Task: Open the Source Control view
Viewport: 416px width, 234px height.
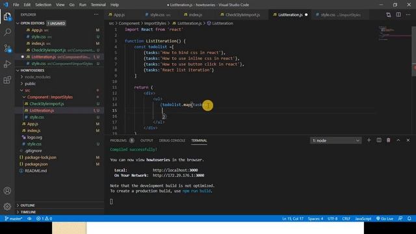Action: click(7, 48)
